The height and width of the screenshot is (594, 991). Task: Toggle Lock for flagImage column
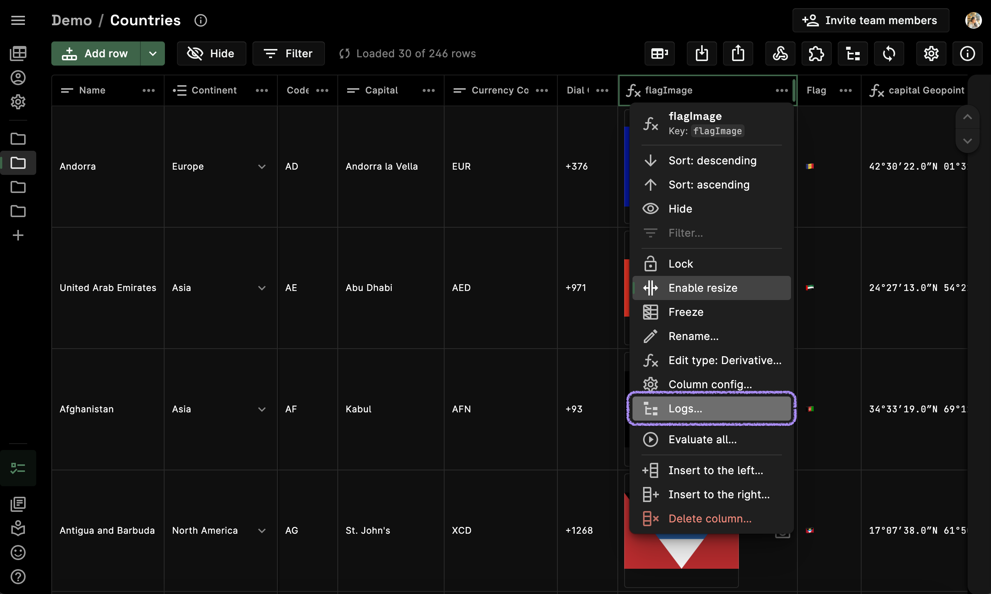(680, 264)
